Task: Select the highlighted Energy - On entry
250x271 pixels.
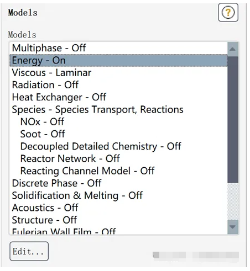Action: (118, 60)
